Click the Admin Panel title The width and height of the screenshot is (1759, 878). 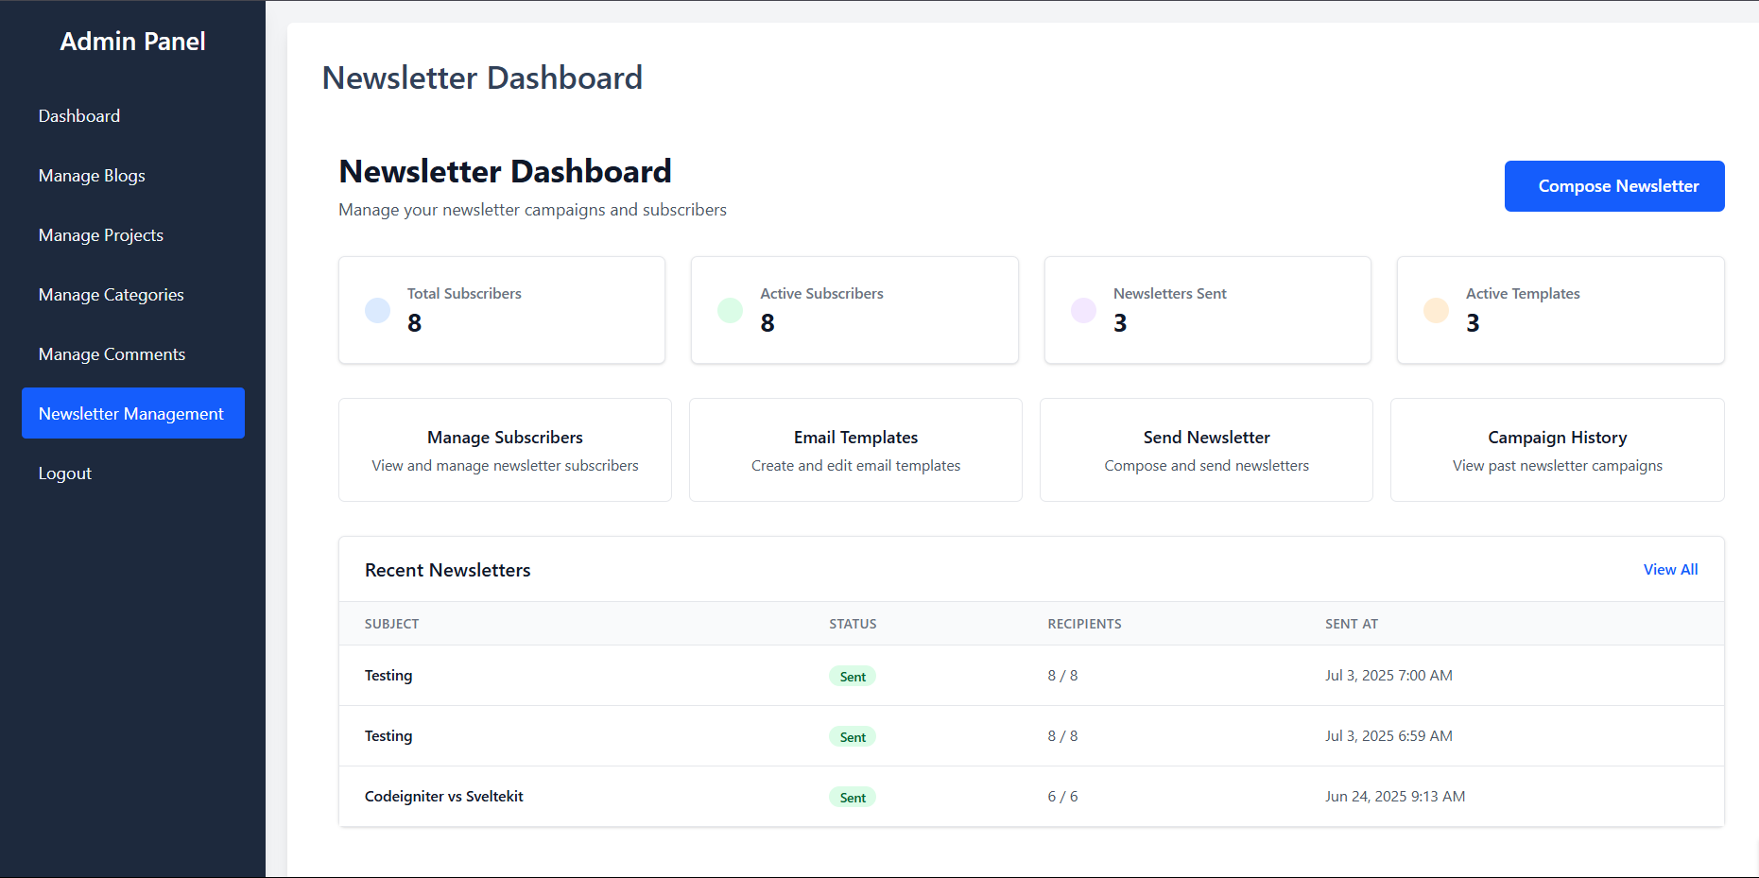132,42
